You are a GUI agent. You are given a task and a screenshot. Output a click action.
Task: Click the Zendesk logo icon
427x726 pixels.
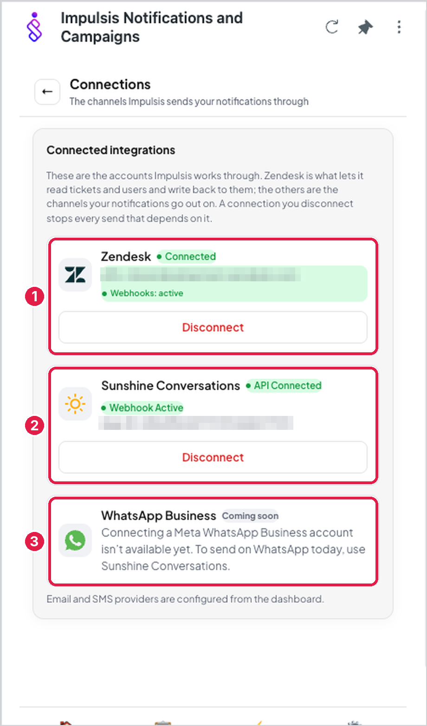pos(75,275)
